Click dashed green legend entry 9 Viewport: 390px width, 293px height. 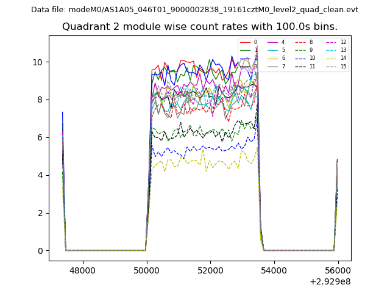click(304, 50)
